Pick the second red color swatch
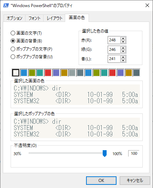153x188 pixels. pos(112,73)
